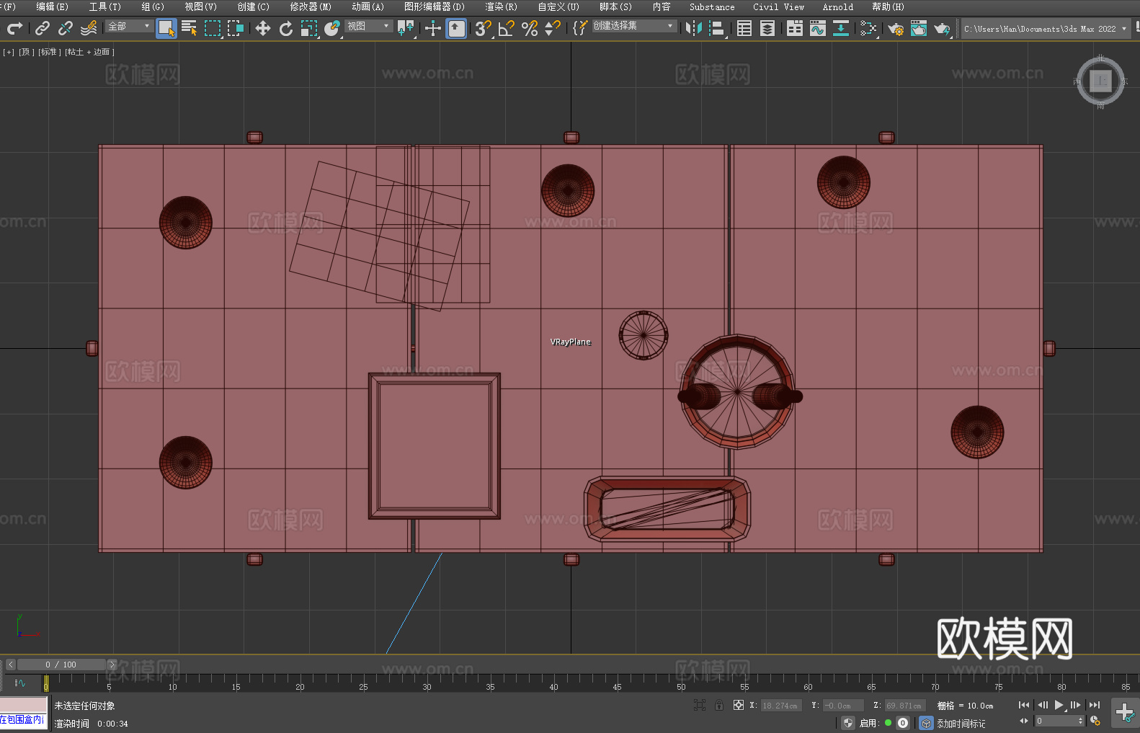Expand the 创建选择集 named selection dropdown

coord(634,26)
